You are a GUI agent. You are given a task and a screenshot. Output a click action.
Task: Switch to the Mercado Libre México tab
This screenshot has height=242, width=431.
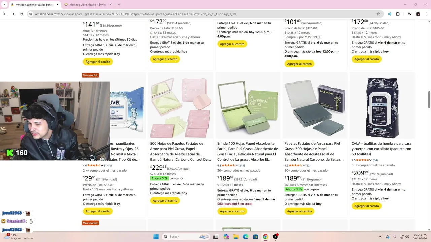click(88, 5)
